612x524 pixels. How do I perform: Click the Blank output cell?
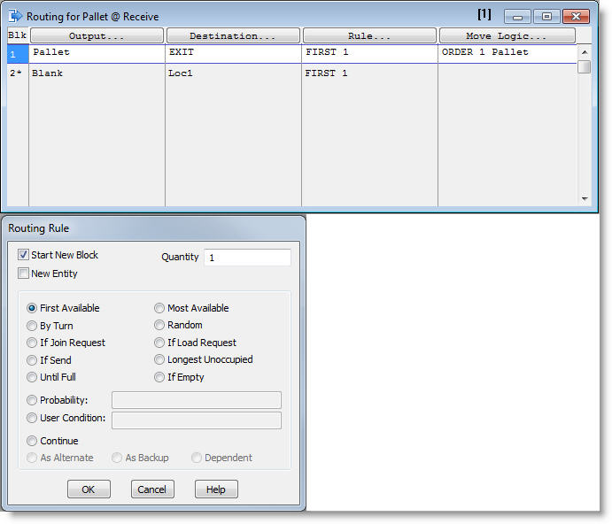(x=97, y=73)
